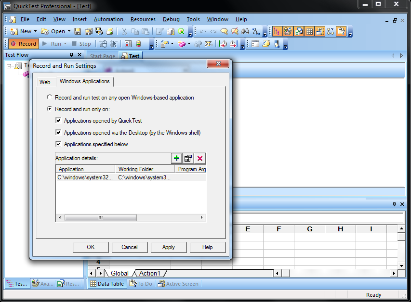This screenshot has width=411, height=302.
Task: Open the New button dropdown arrow
Action: click(x=35, y=31)
